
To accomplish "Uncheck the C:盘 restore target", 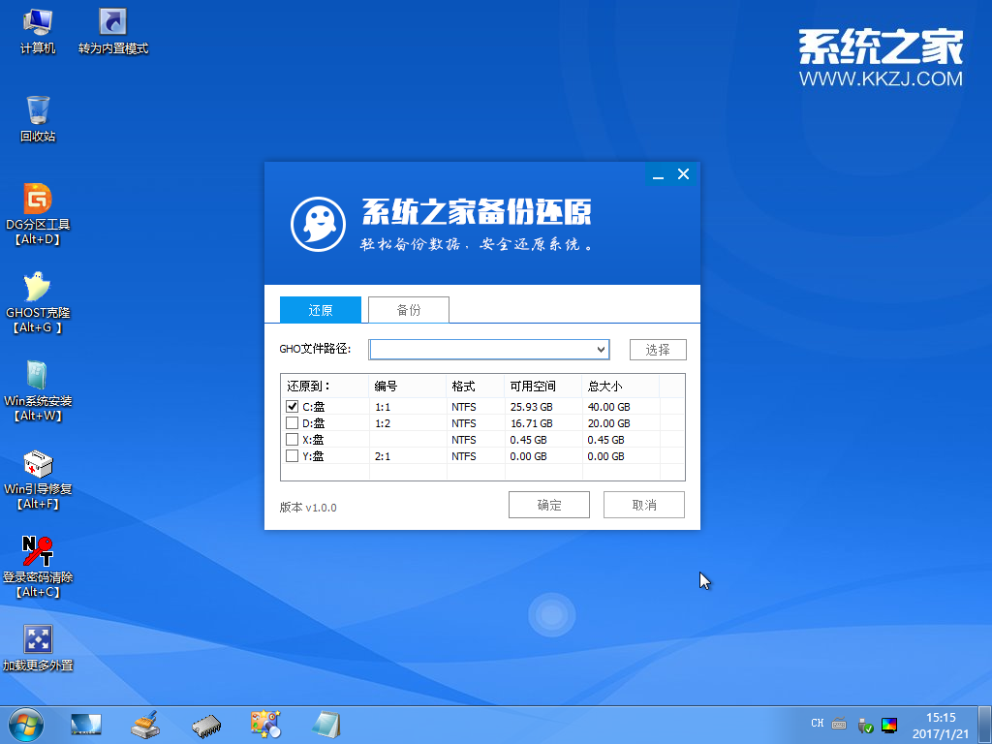I will [292, 406].
